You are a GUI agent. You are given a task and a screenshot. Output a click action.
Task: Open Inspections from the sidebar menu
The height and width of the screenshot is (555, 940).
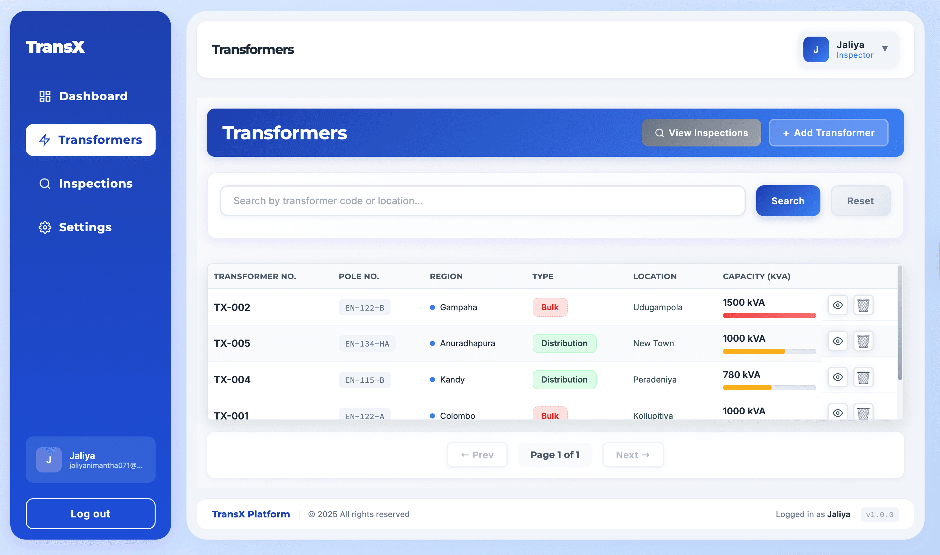pos(95,183)
